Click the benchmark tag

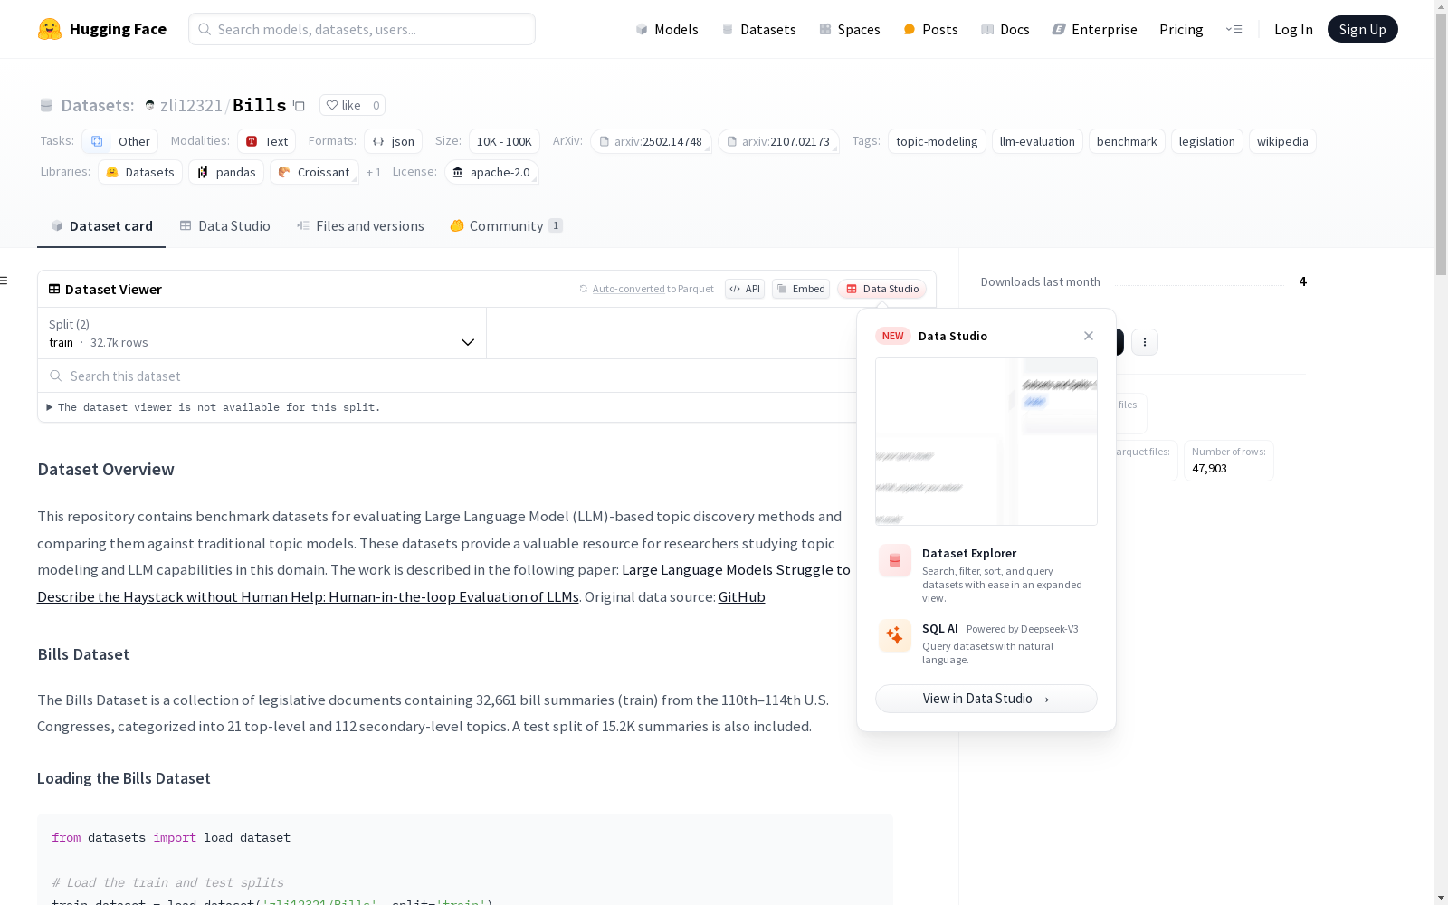coord(1127,141)
